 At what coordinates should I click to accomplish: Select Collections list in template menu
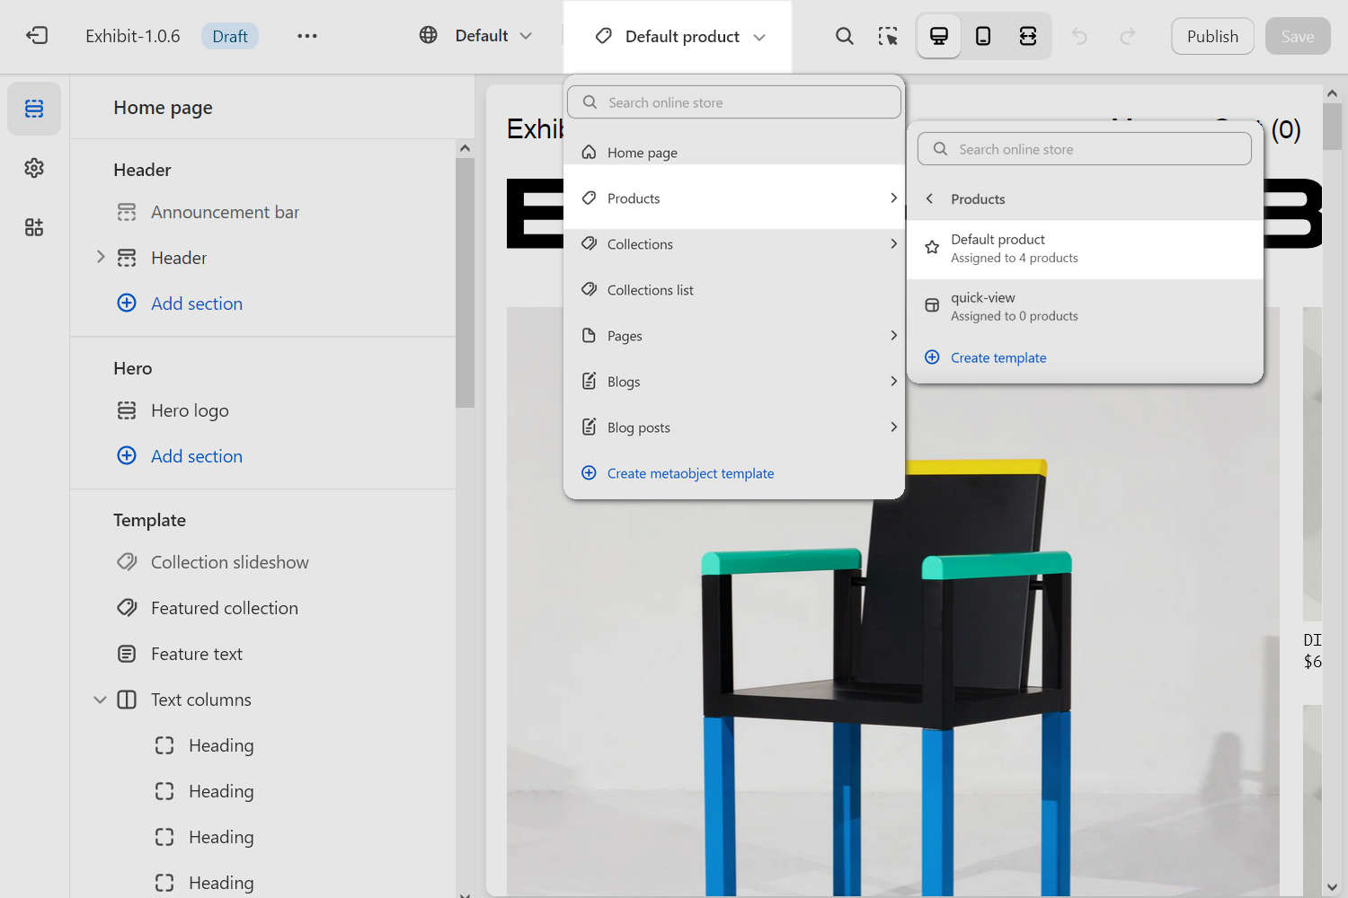pos(734,290)
